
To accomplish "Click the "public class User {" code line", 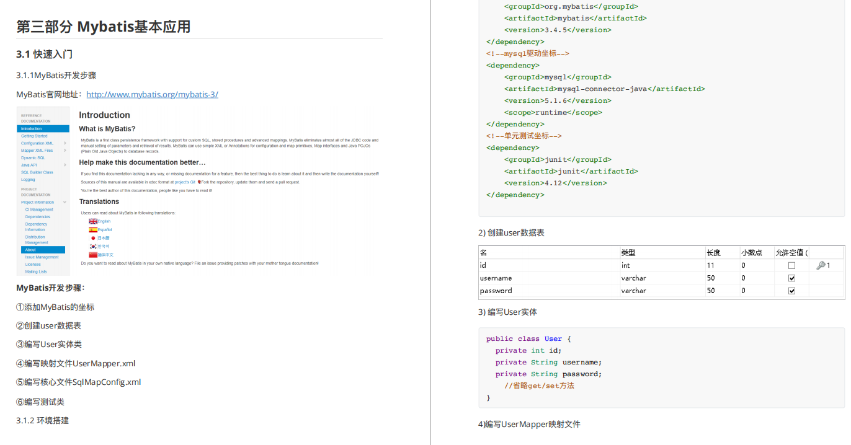I will click(528, 339).
